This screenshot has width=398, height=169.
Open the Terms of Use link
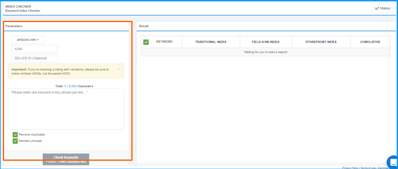pyautogui.click(x=368, y=168)
